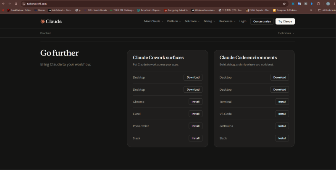
Task: Click the Chrome row label
Action: (x=139, y=102)
